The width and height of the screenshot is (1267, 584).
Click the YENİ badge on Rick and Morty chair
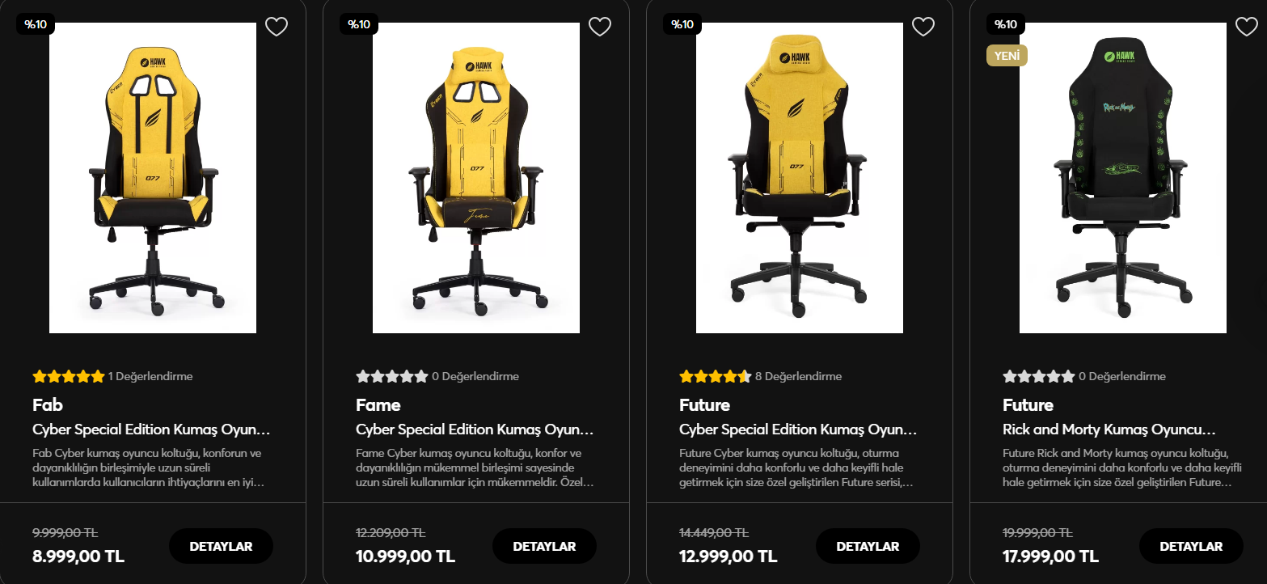(x=1007, y=55)
